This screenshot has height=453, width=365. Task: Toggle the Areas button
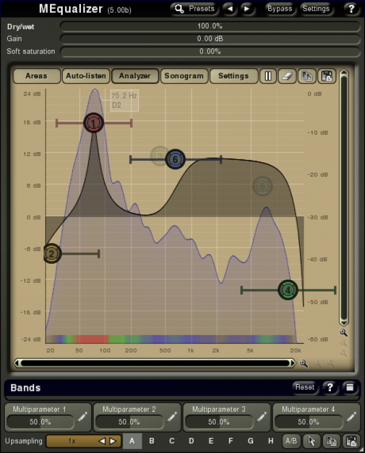point(36,76)
